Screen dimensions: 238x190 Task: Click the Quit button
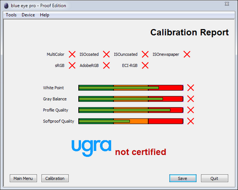[x=215, y=178]
